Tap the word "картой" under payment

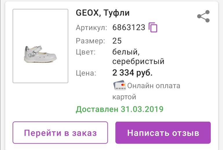click(x=124, y=97)
